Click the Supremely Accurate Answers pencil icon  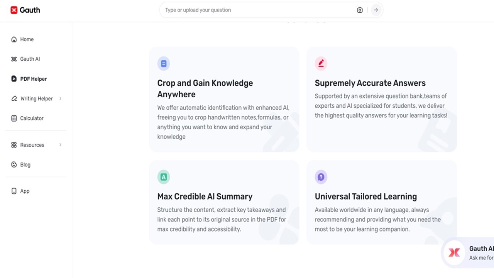321,63
